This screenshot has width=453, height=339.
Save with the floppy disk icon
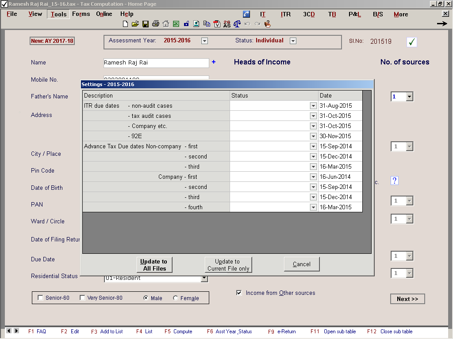(x=146, y=24)
